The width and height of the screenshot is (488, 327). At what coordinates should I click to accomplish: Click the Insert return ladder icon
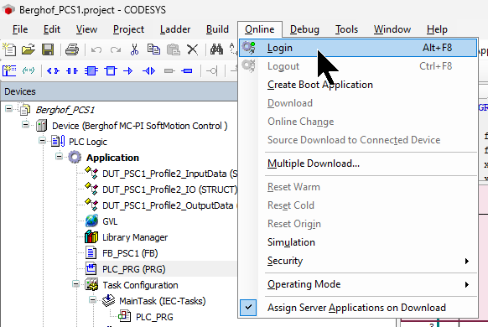148,71
